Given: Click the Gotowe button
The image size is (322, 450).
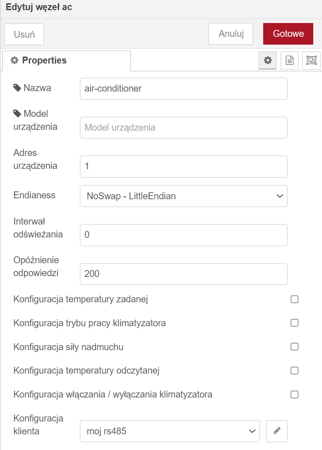Looking at the screenshot, I should coord(288,34).
